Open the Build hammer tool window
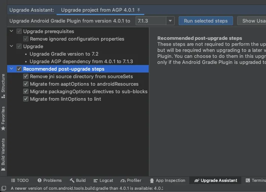The width and height of the screenshot is (266, 192). click(x=78, y=180)
